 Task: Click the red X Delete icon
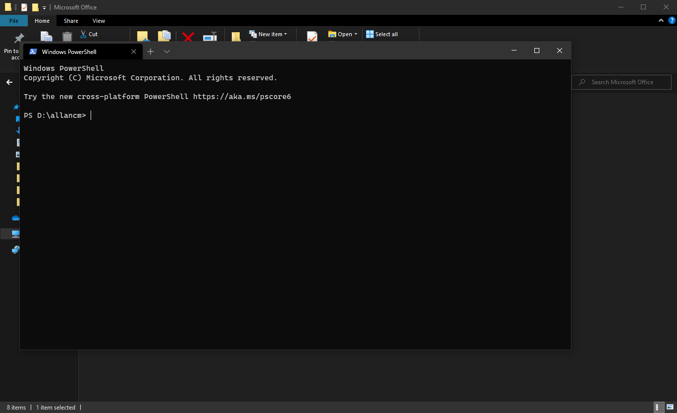coord(188,37)
